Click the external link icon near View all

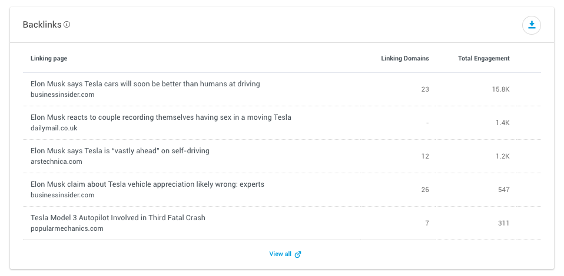point(298,254)
